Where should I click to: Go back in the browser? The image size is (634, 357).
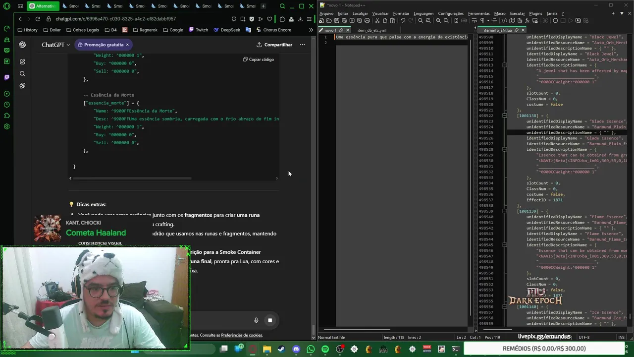point(20,19)
